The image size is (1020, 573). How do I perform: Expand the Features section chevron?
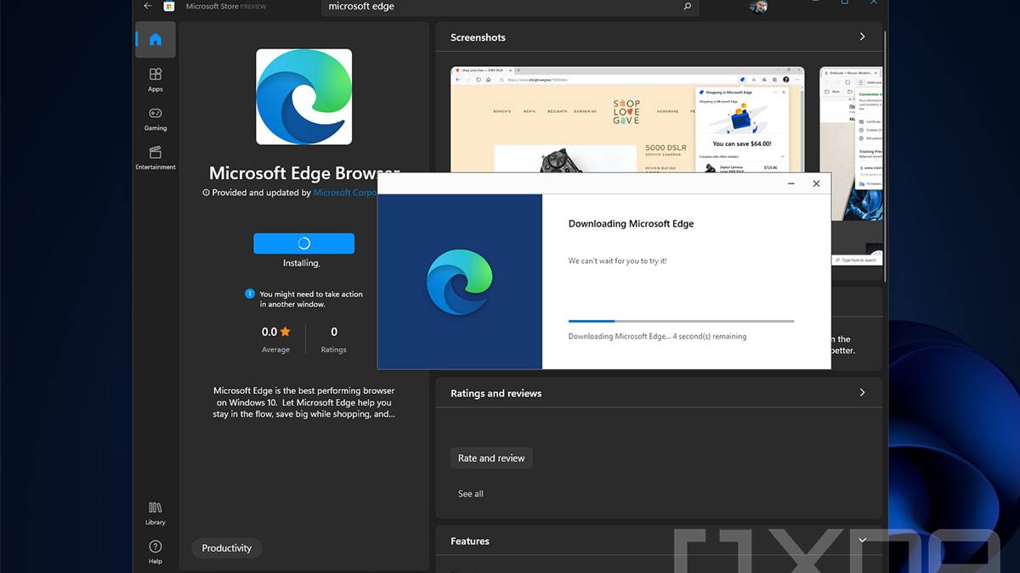click(x=862, y=541)
